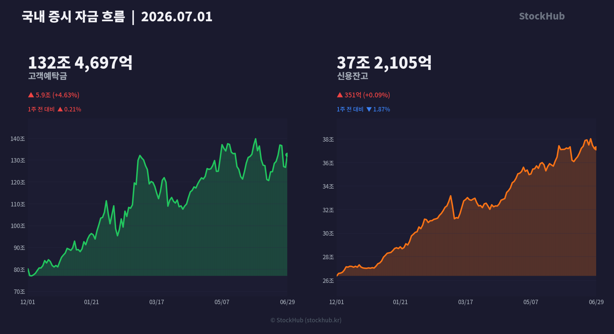This screenshot has width=614, height=334.
Task: Click the '고객예탁금' label
Action: (48, 76)
